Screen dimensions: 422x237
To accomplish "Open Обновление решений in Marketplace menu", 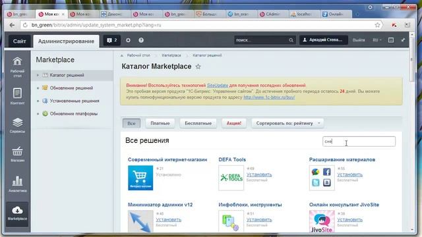I will pyautogui.click(x=71, y=88).
